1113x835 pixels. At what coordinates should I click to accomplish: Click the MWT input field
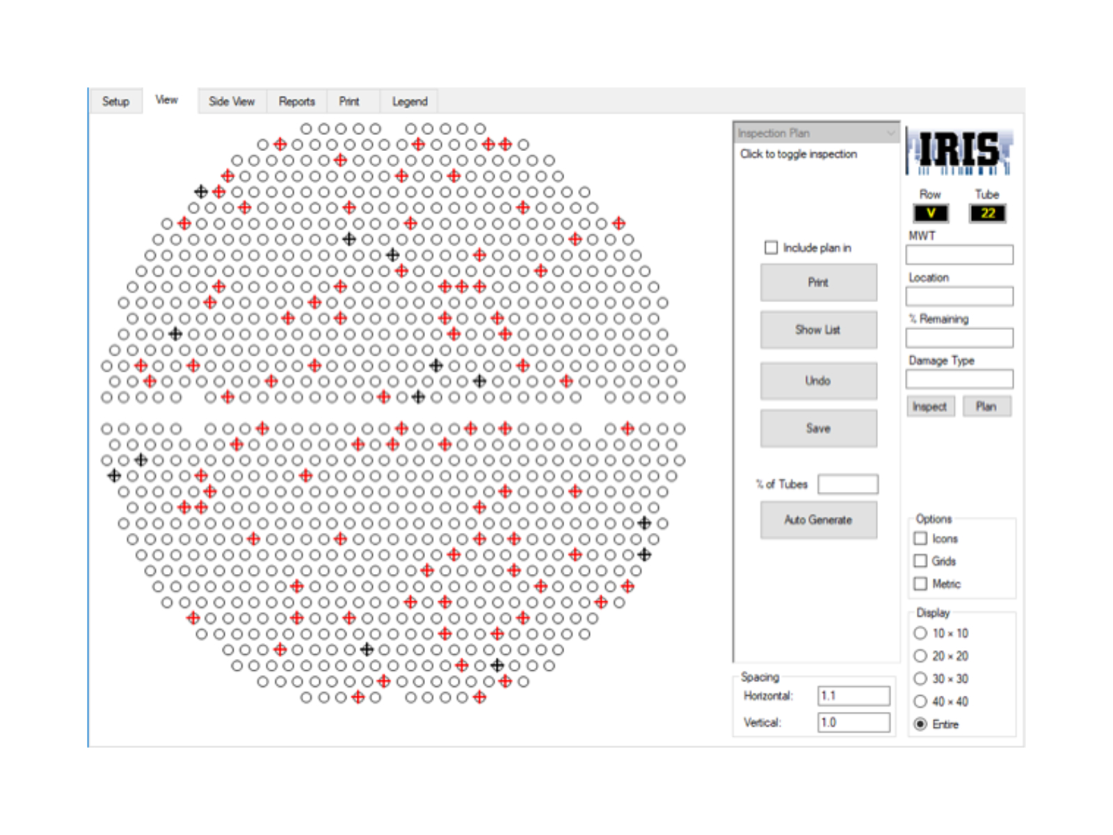[x=959, y=255]
